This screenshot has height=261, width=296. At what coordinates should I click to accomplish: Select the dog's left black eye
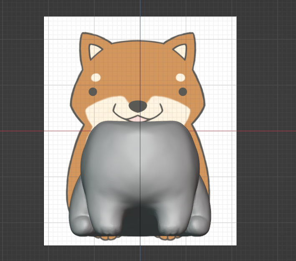(93, 91)
